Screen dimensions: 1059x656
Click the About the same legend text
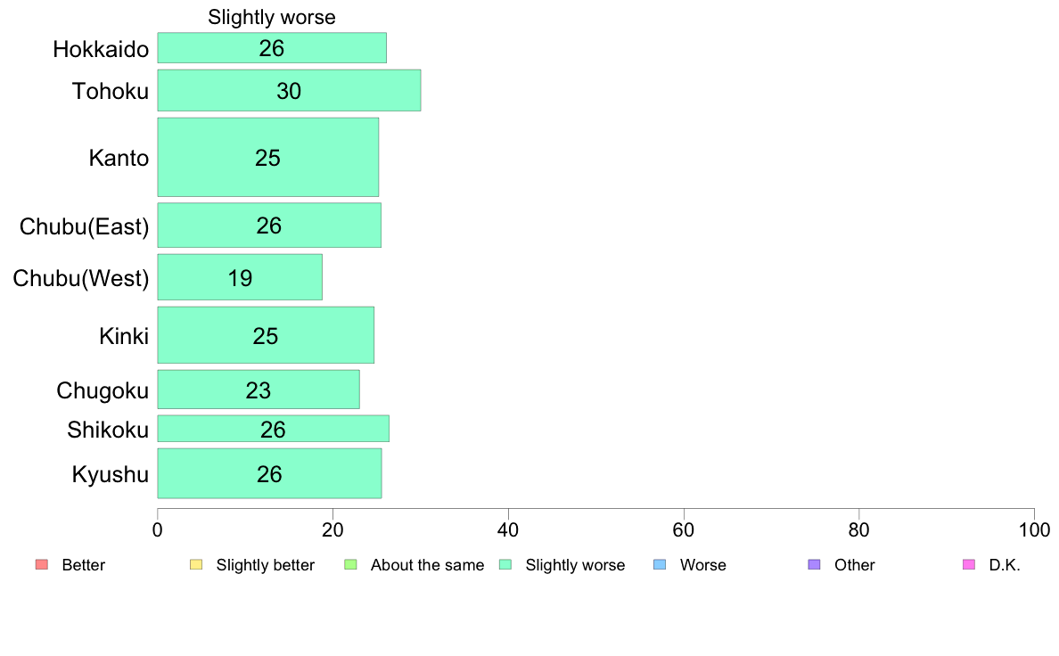[x=428, y=565]
